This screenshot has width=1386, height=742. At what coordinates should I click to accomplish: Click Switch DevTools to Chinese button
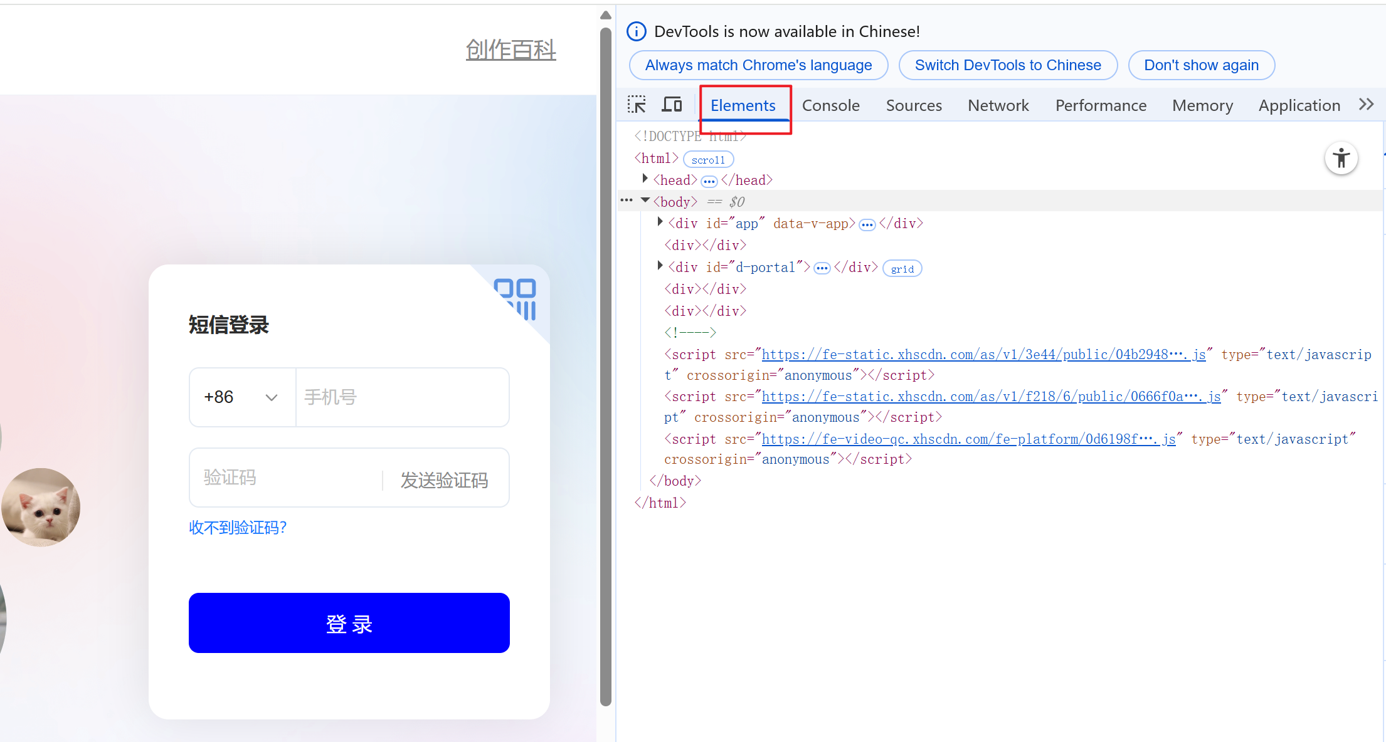[x=1007, y=65]
